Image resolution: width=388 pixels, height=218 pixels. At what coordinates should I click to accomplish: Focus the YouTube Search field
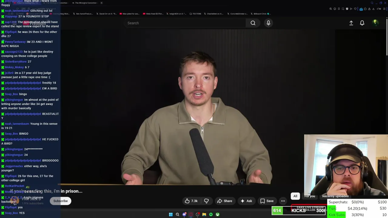point(185,23)
